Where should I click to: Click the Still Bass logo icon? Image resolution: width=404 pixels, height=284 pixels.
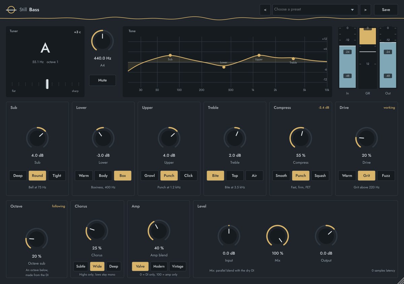click(x=11, y=10)
